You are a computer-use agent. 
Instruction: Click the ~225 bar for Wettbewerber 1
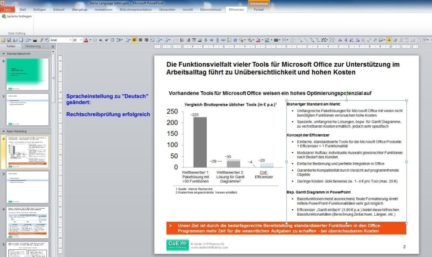pyautogui.click(x=200, y=142)
